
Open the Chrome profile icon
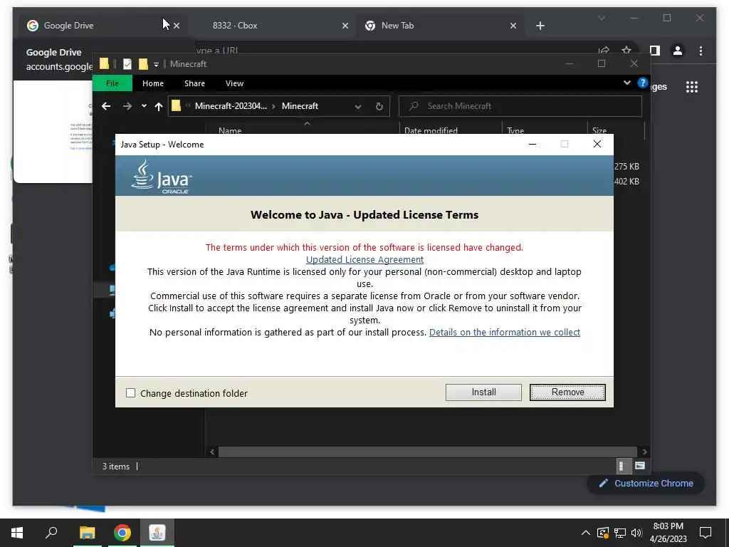click(678, 51)
